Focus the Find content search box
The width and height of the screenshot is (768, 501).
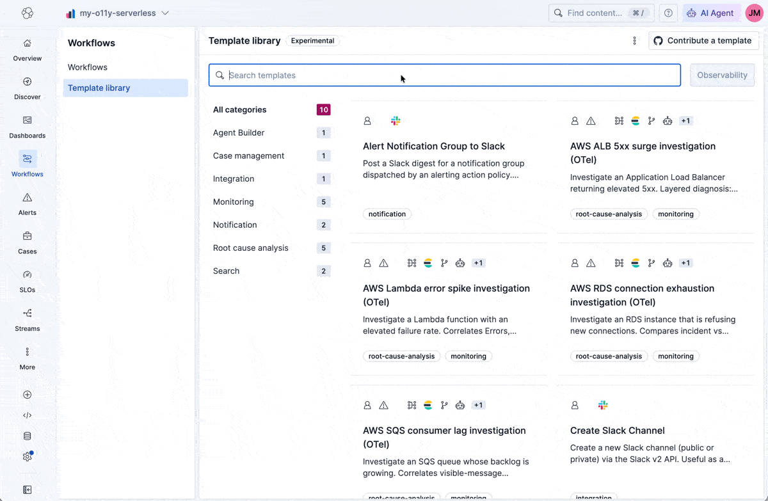[602, 13]
